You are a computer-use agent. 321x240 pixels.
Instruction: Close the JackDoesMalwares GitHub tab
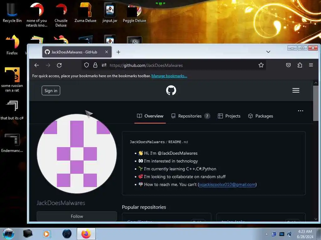tap(107, 52)
